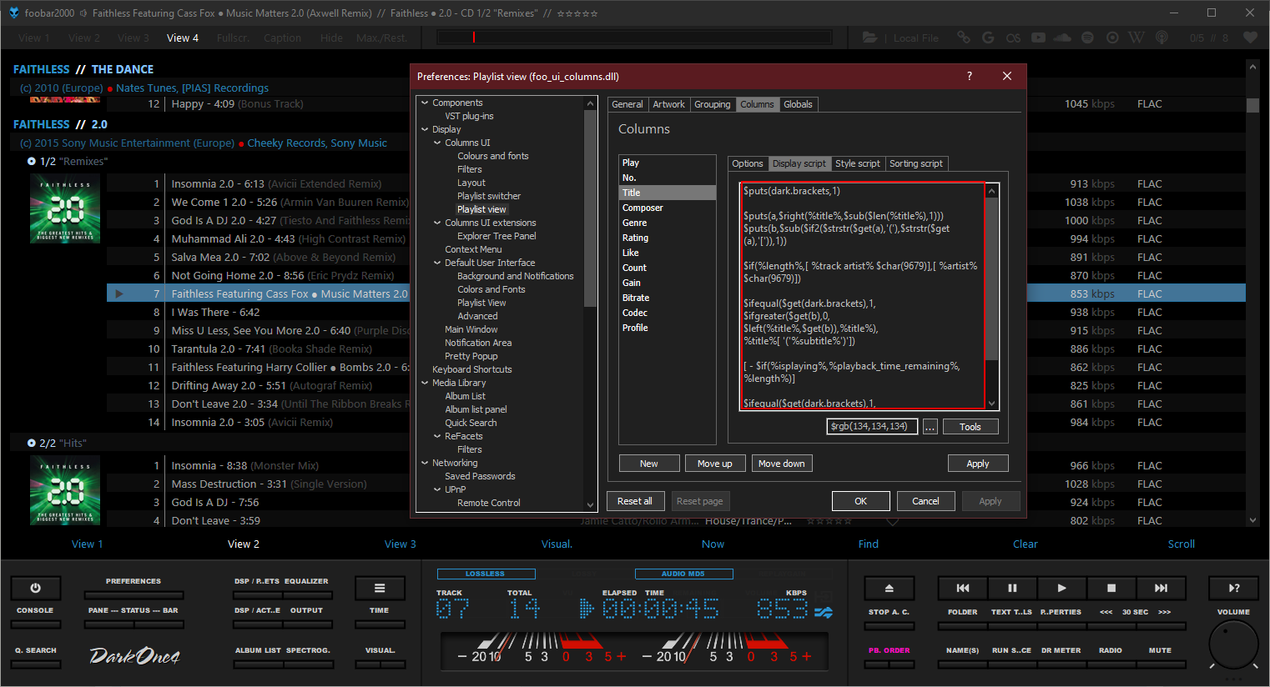Collapse the Media Library tree node
The image size is (1270, 687).
point(425,383)
